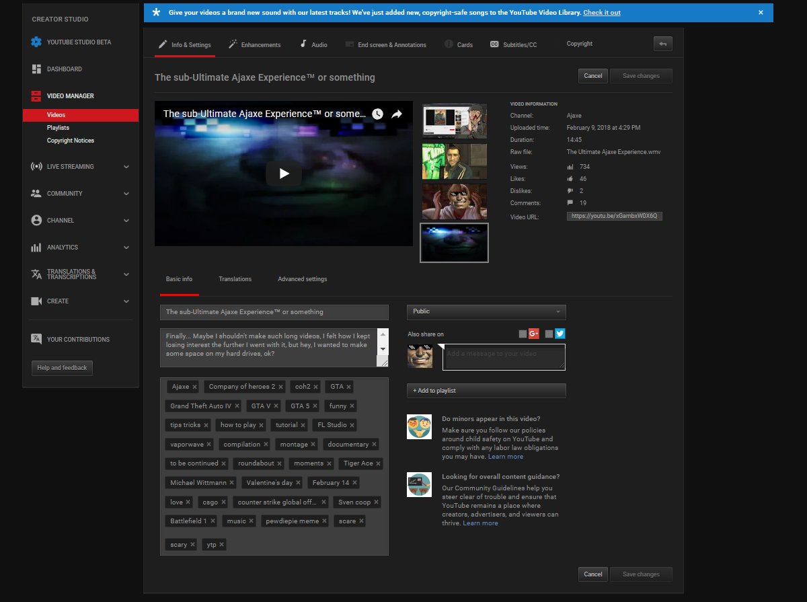Remove the Tiger Ace tag
The image size is (807, 602).
pyautogui.click(x=379, y=463)
